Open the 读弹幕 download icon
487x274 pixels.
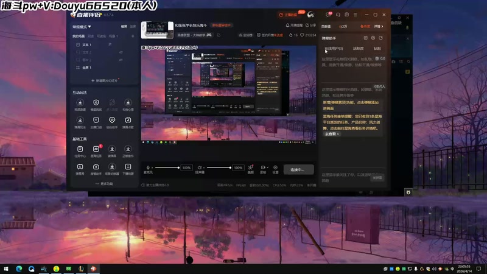pyautogui.click(x=112, y=149)
